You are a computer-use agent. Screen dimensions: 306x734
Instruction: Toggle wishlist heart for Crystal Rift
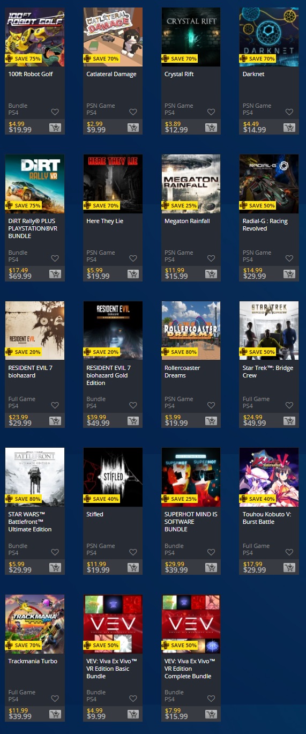(211, 112)
